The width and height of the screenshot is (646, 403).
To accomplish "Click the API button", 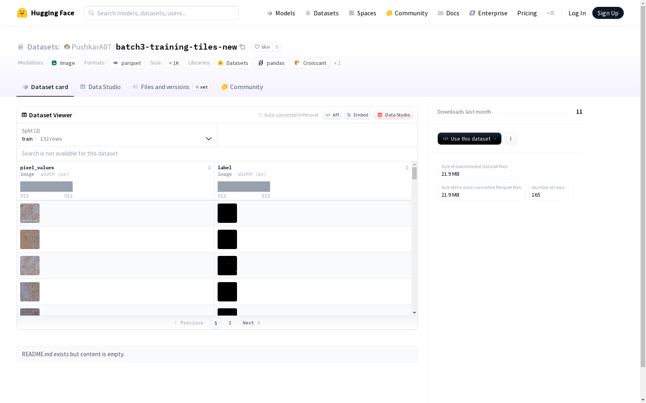I will [332, 115].
